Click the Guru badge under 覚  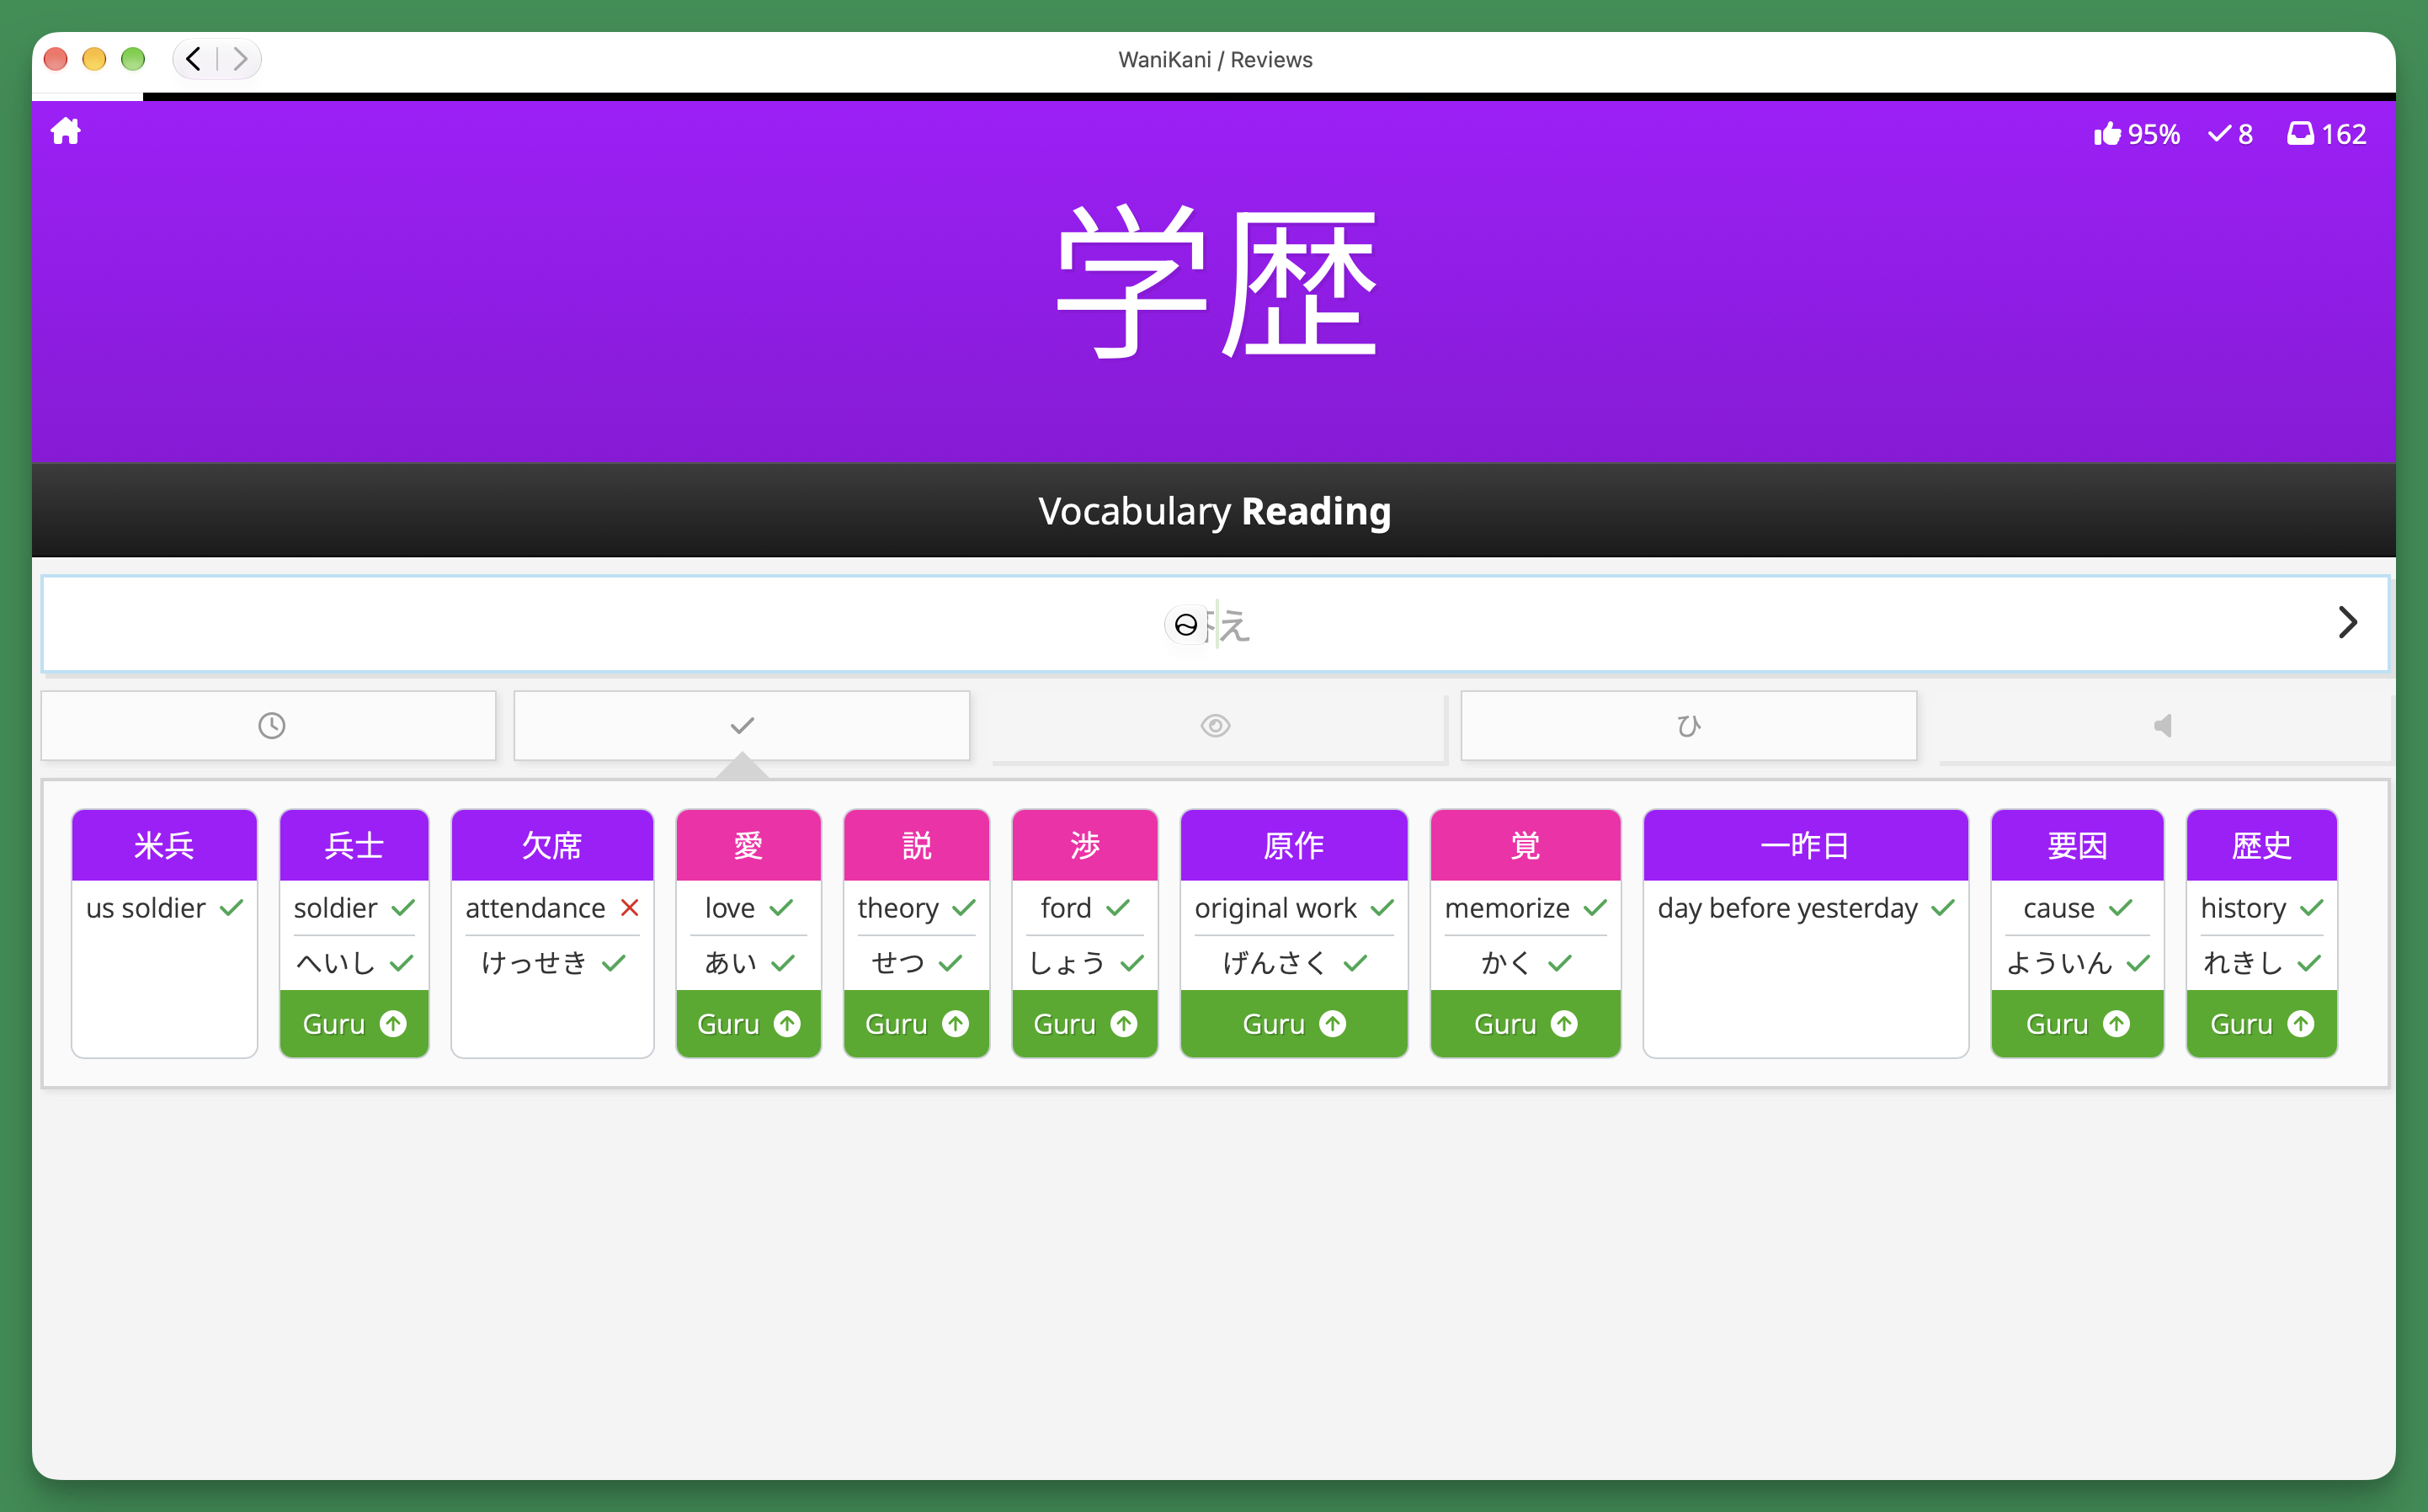click(1525, 1024)
